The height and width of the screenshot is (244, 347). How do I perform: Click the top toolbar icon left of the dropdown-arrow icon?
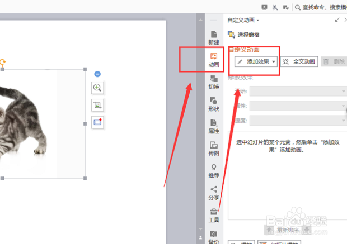coord(275,7)
